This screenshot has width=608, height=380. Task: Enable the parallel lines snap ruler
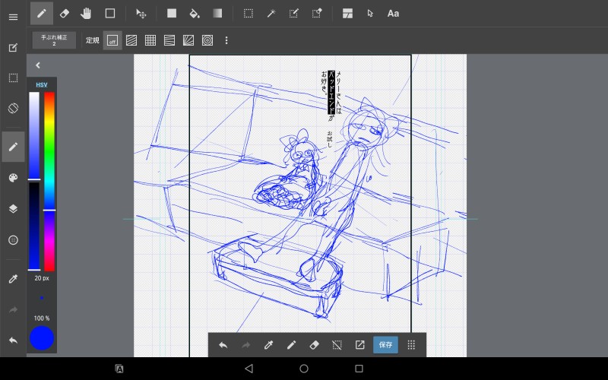131,40
